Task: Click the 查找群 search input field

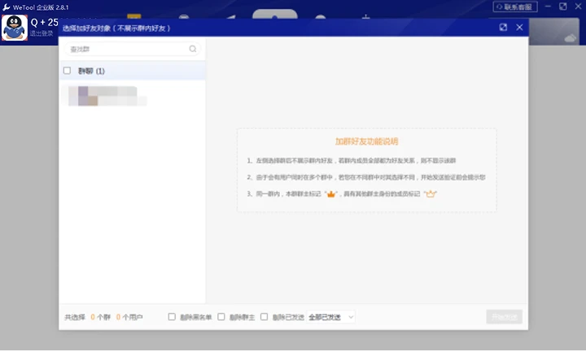Action: pos(133,49)
